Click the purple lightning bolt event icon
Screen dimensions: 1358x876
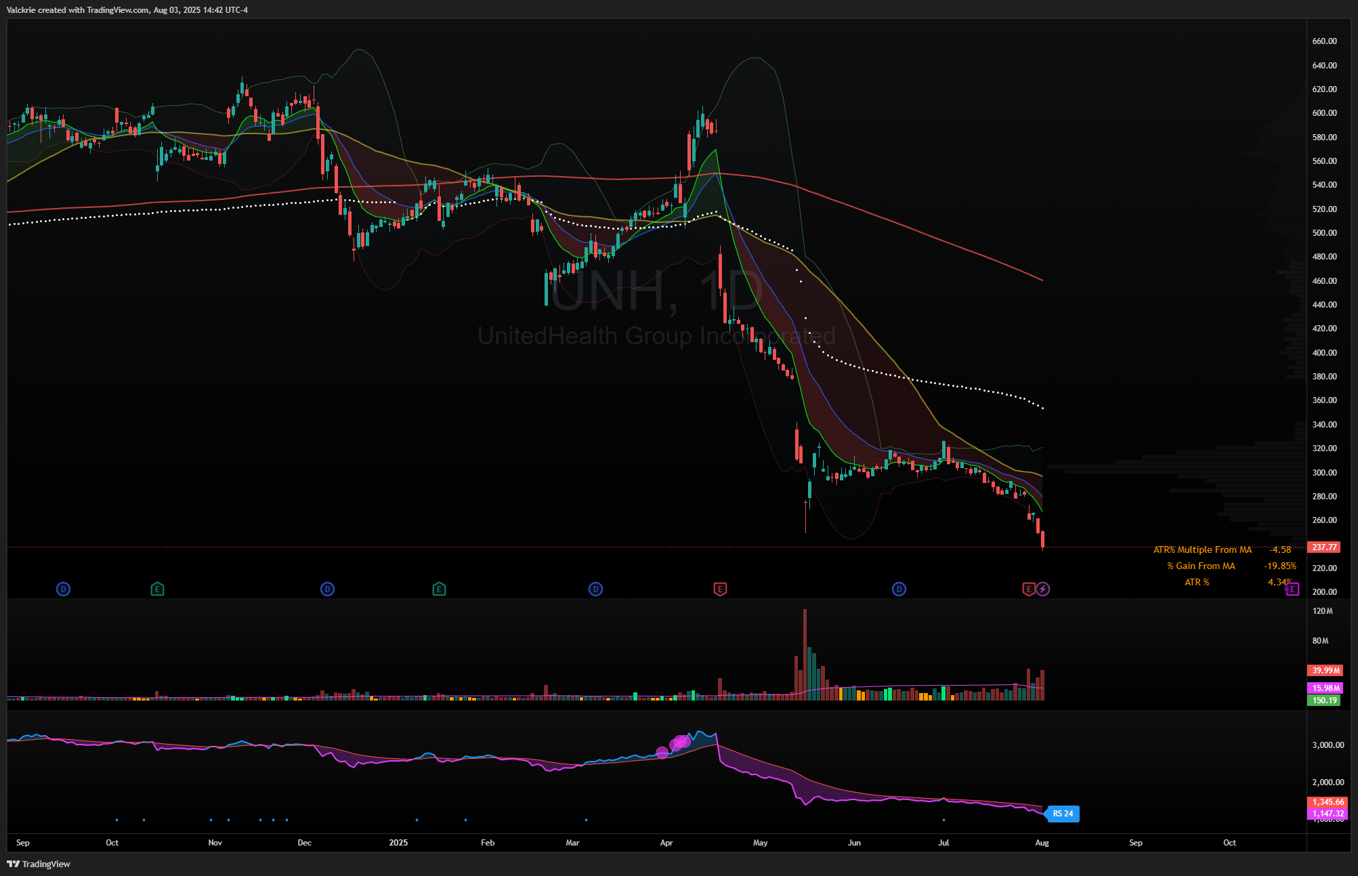click(1043, 589)
